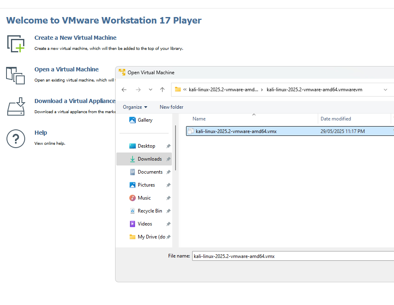Open the Create a New Virtual Machine link
This screenshot has height=305, width=394.
pos(75,38)
